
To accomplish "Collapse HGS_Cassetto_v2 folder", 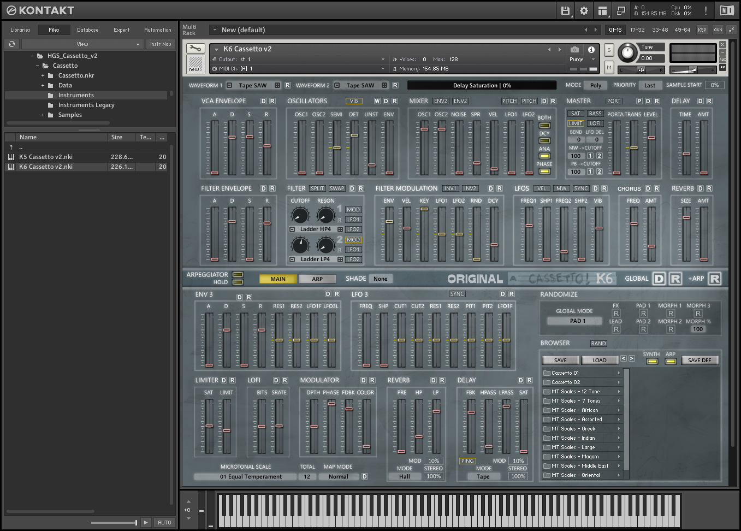I will [32, 56].
